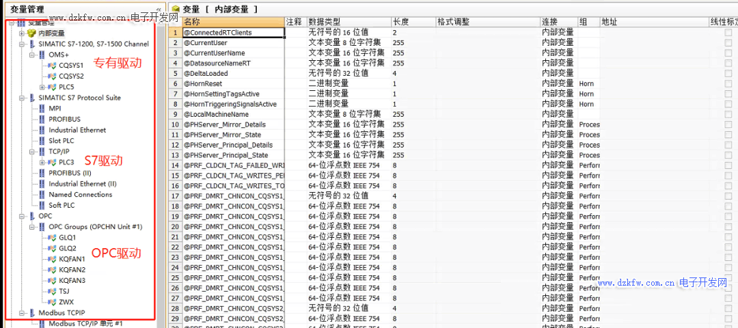Click the 内部变量 tag icon in tree
This screenshot has height=328, width=738.
pyautogui.click(x=31, y=33)
